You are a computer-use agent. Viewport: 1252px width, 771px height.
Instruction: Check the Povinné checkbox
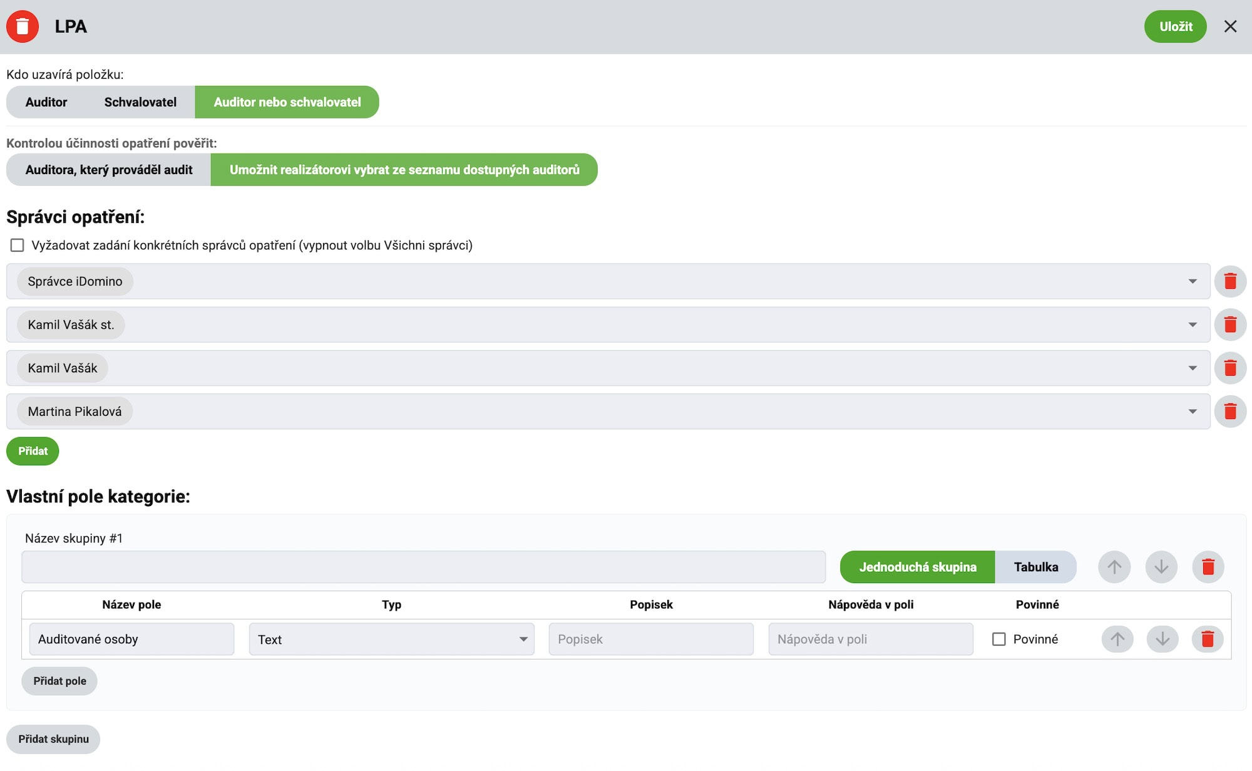point(999,639)
